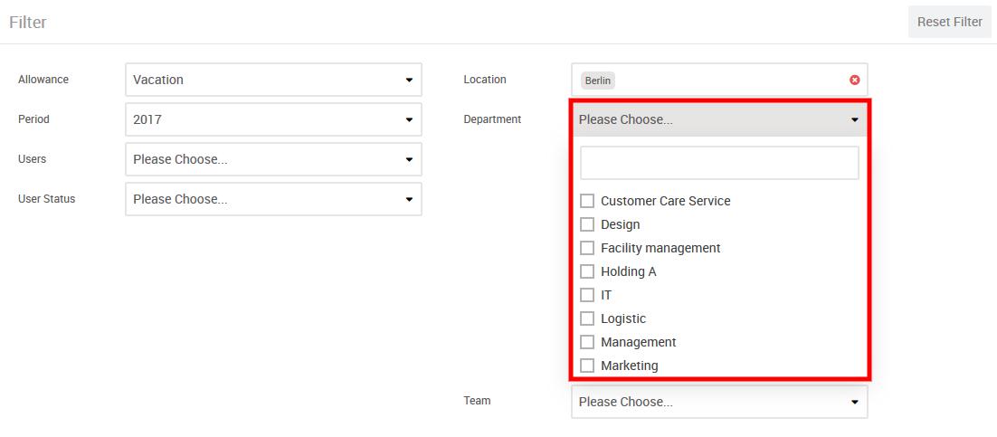
Task: Remove the Berlin location with red X
Action: point(854,80)
